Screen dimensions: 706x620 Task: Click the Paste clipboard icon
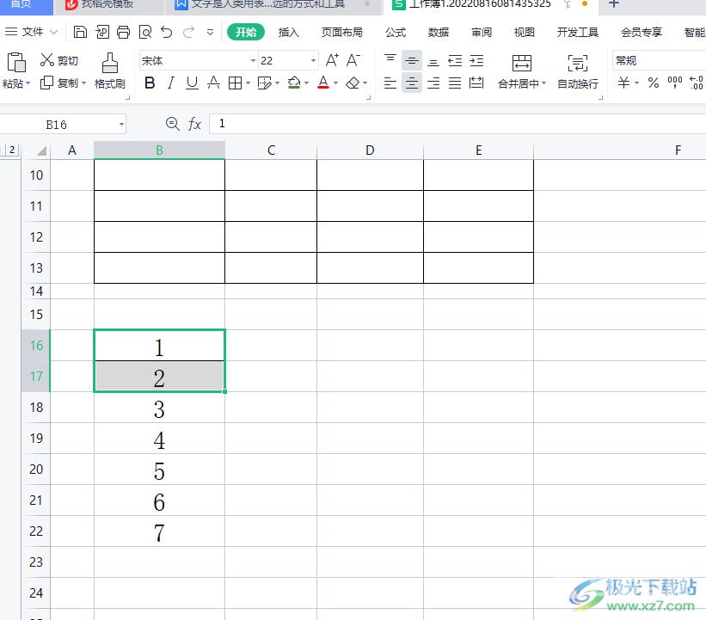(x=16, y=62)
